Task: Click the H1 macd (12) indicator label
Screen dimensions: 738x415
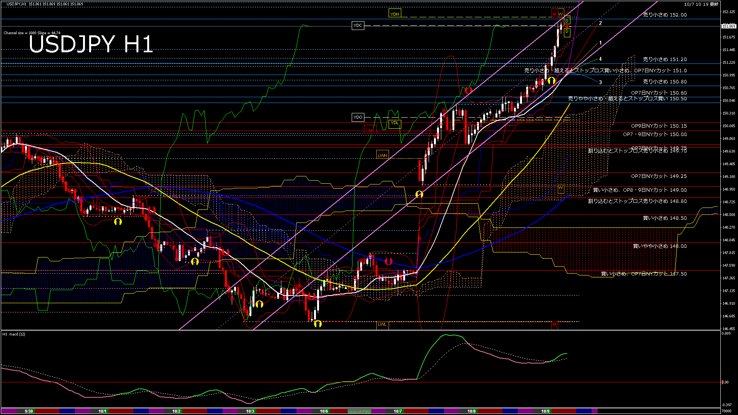Action: click(14, 334)
